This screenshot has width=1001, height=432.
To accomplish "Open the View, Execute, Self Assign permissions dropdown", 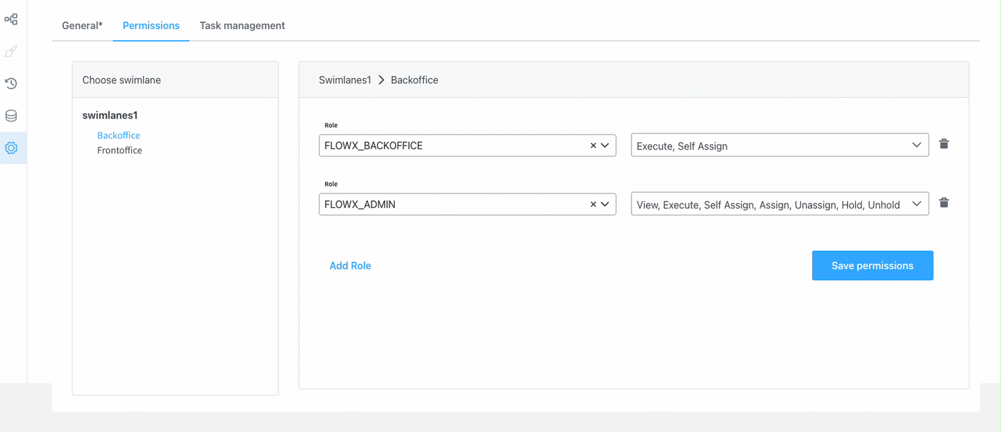I will (780, 204).
